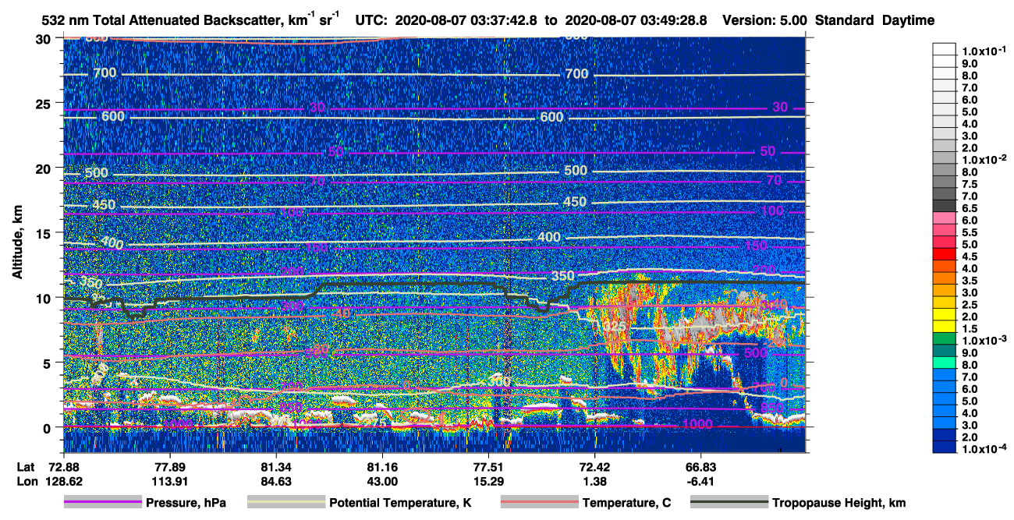Image resolution: width=1014 pixels, height=520 pixels.
Task: Click the 25 km altitude tick label
Action: 45,104
